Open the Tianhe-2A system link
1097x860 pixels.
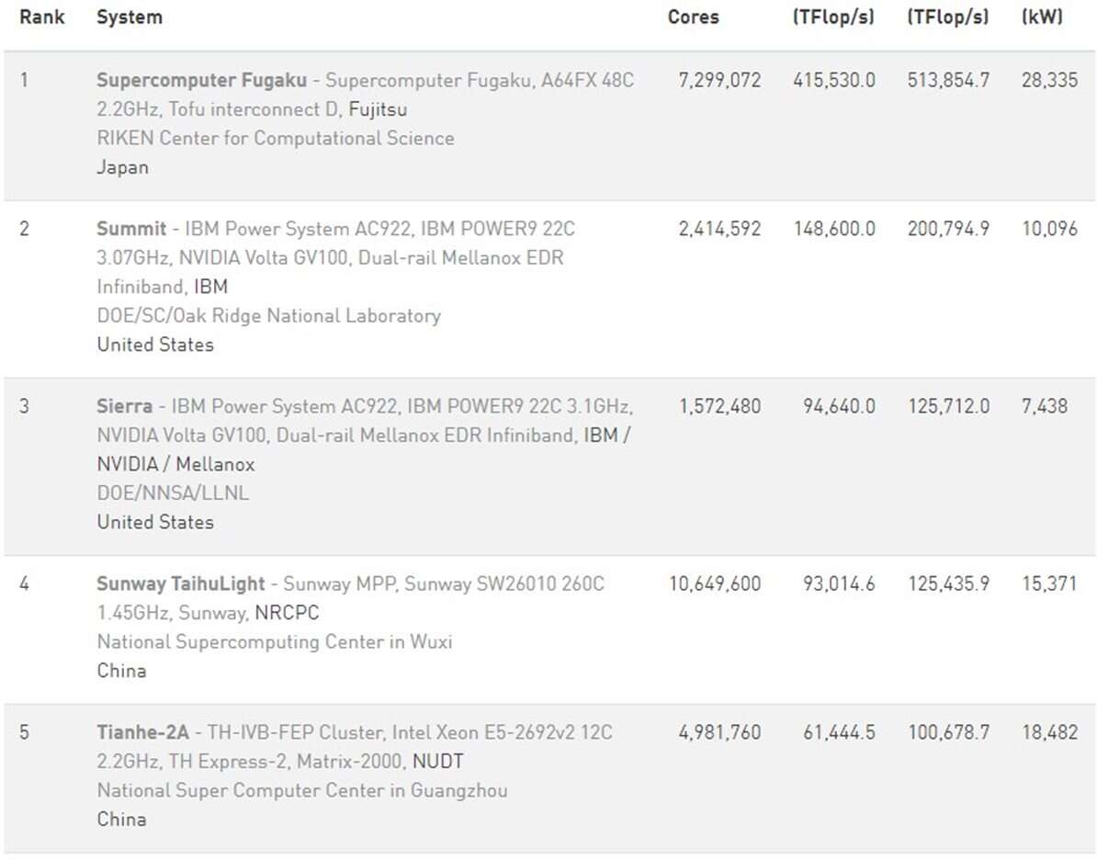click(142, 732)
